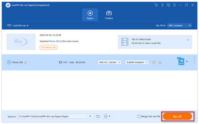The height and width of the screenshot is (124, 199).
Task: Click the scissors cut icon
Action: pos(160,62)
